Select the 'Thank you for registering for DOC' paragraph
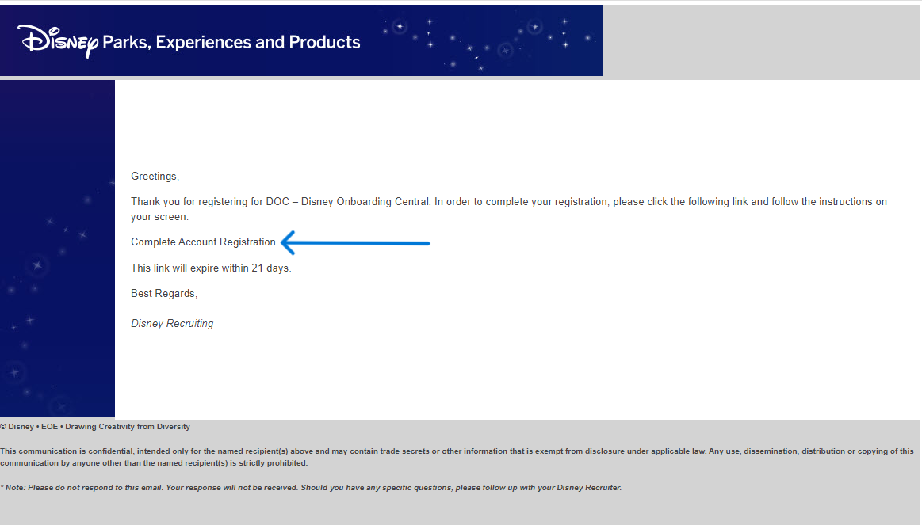Screen dimensions: 922x525 pyautogui.click(x=509, y=209)
